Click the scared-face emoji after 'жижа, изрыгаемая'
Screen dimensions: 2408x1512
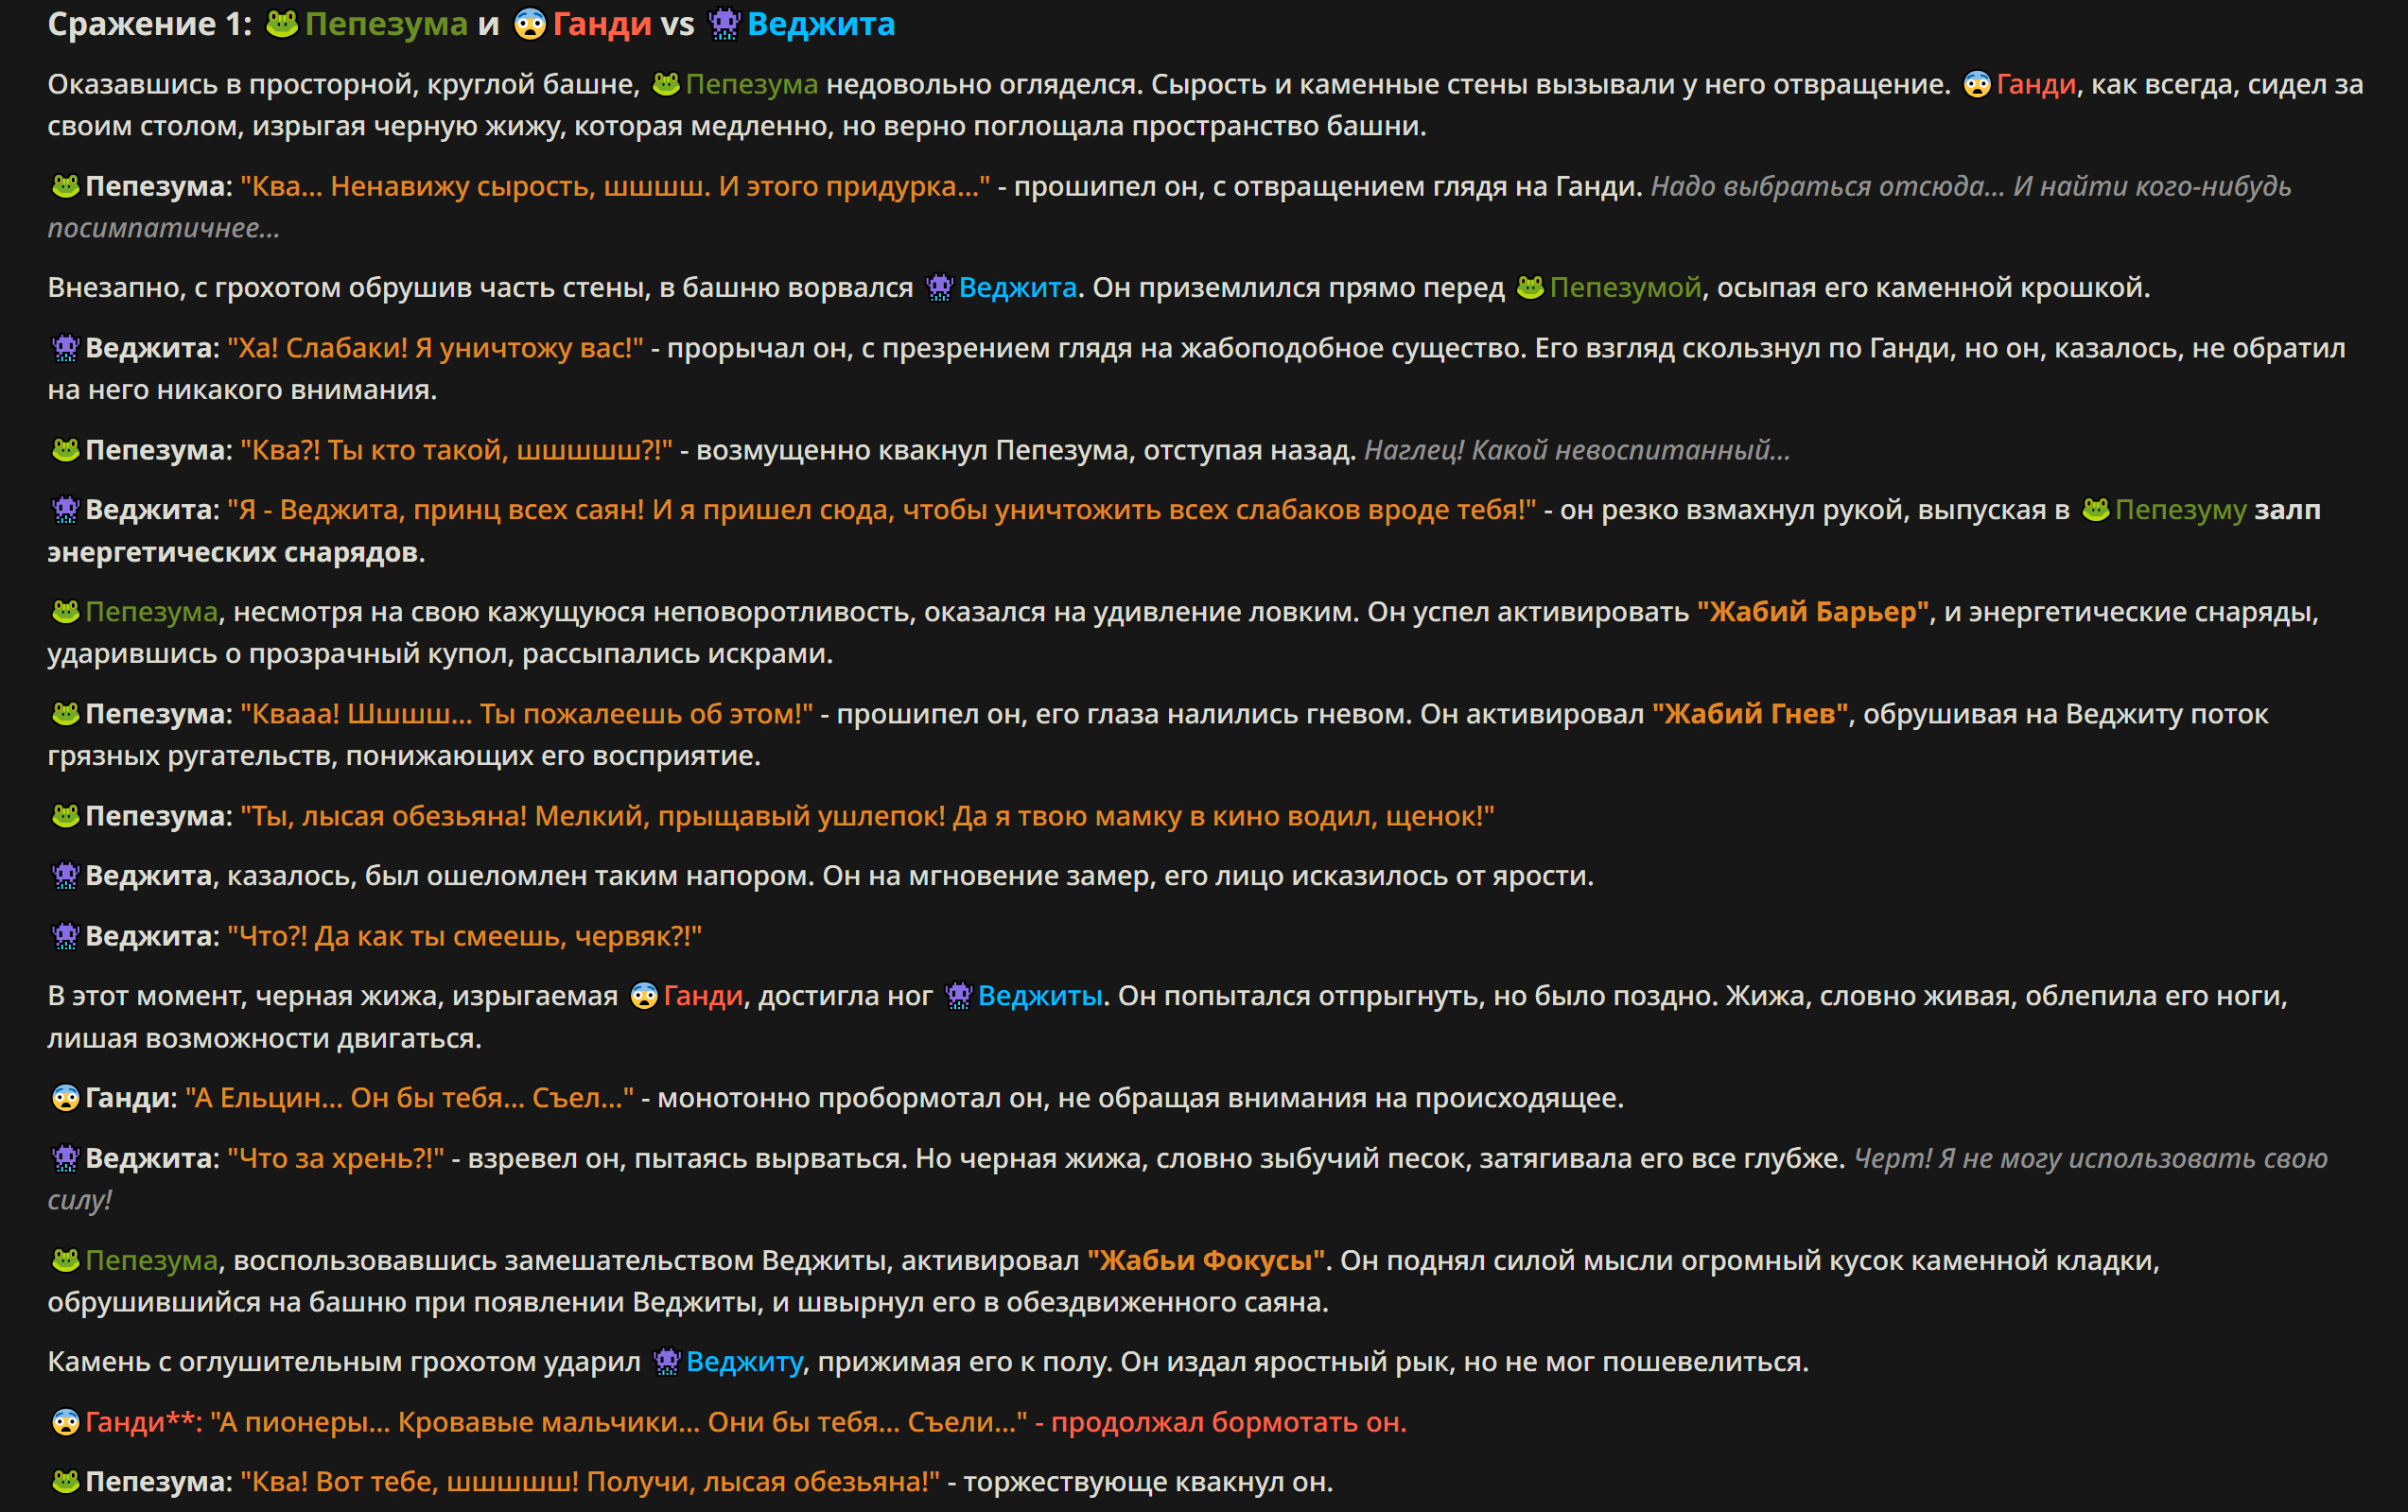click(x=644, y=996)
